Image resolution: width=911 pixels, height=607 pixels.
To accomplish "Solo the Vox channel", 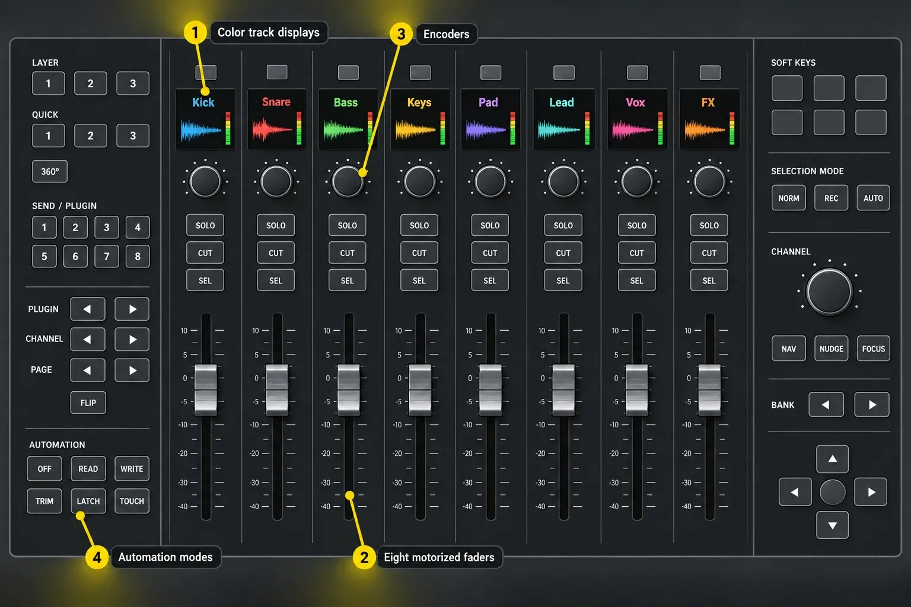I will (x=637, y=225).
